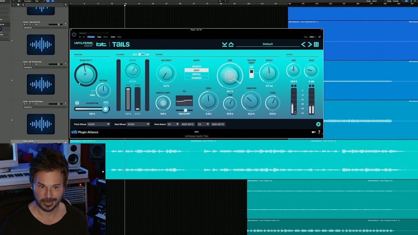418x235 pixels.
Task: Open Note Select dropdown showing 60
Action: [x=173, y=124]
